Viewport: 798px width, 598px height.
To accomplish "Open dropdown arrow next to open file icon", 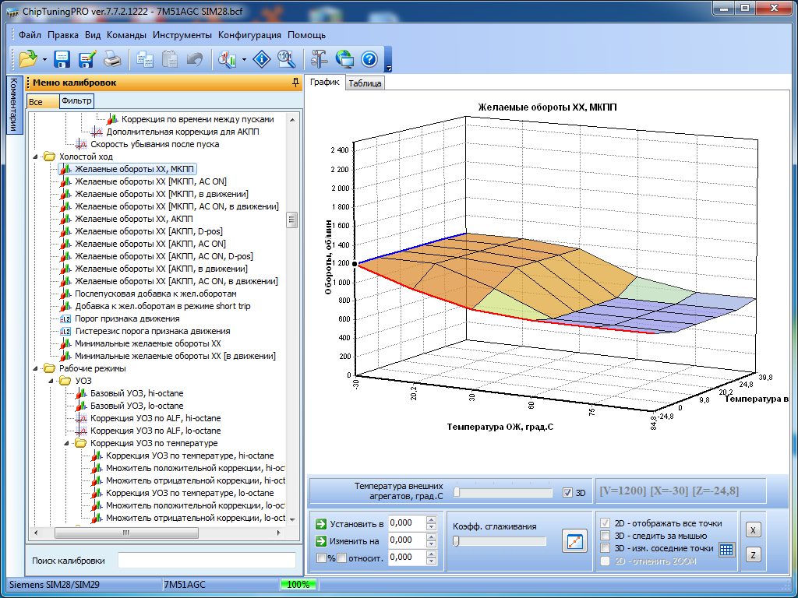I will coord(44,59).
